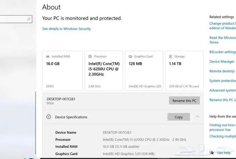Click the Processor card icon
236x159 pixels.
pyautogui.click(x=90, y=56)
